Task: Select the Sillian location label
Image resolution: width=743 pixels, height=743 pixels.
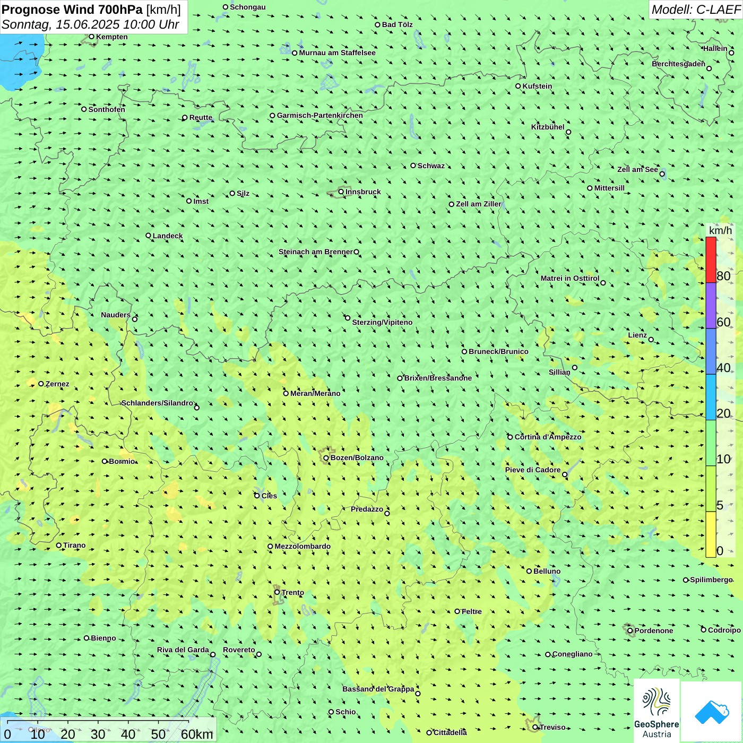Action: click(559, 372)
